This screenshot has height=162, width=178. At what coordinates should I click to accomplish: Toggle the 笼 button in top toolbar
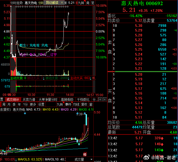93,3
